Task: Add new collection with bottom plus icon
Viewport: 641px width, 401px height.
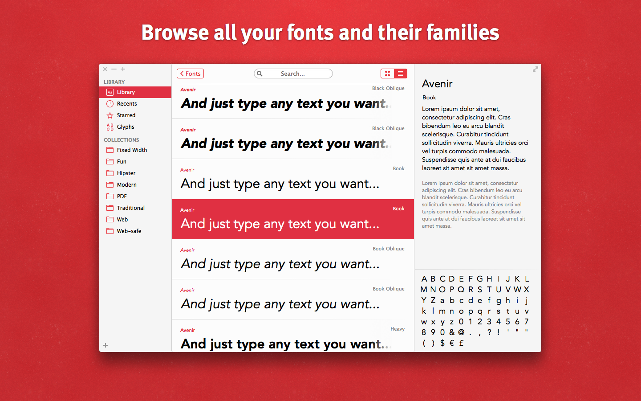Action: (105, 345)
